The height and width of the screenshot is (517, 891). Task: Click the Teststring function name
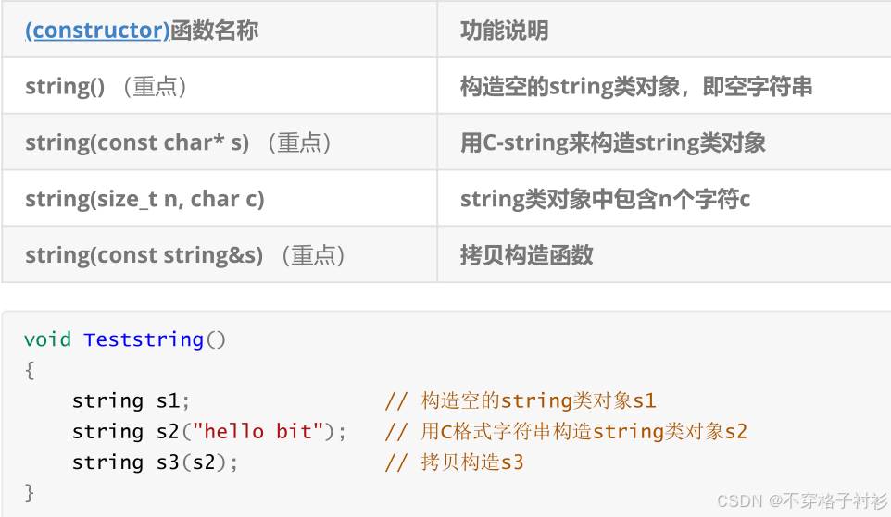(144, 339)
